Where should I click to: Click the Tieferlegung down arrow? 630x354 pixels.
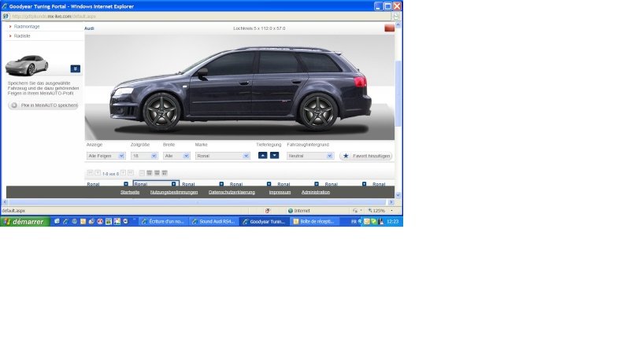pos(274,155)
